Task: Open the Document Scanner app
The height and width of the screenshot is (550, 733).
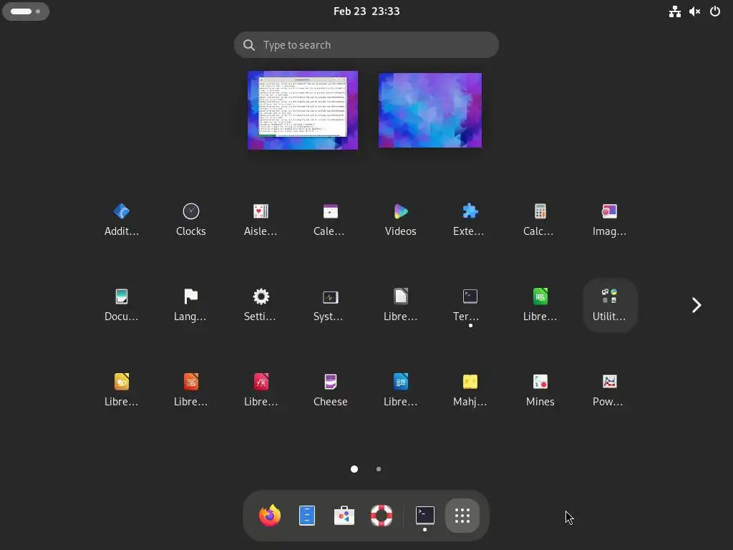Action: (122, 304)
